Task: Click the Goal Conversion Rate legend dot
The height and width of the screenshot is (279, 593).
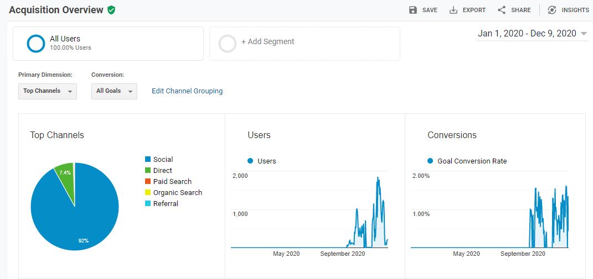Action: coord(430,161)
